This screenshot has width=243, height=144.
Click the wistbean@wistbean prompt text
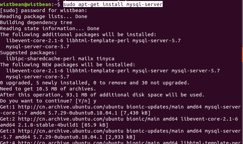click(x=25, y=4)
